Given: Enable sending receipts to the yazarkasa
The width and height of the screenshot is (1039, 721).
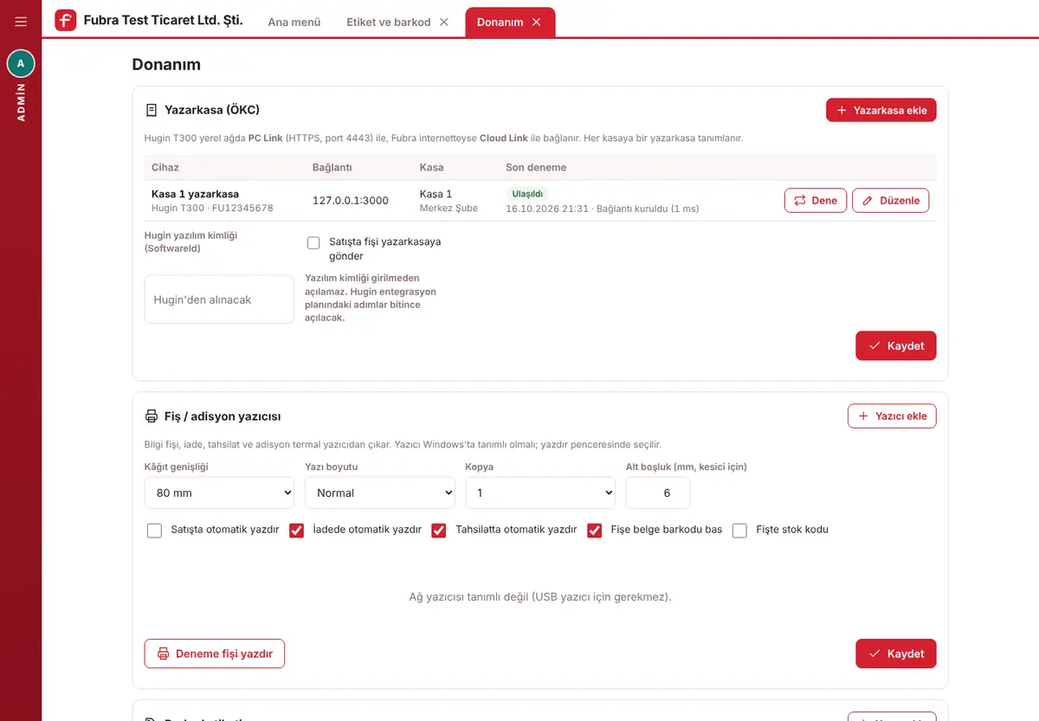Looking at the screenshot, I should (313, 242).
